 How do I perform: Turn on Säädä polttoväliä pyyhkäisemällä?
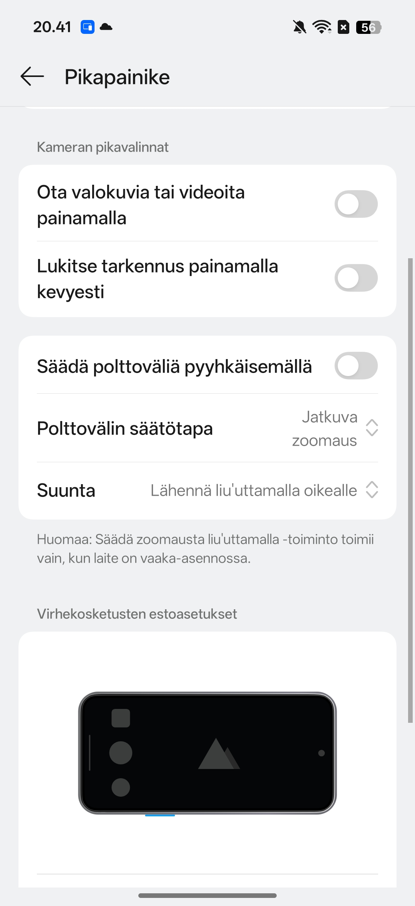click(x=356, y=366)
